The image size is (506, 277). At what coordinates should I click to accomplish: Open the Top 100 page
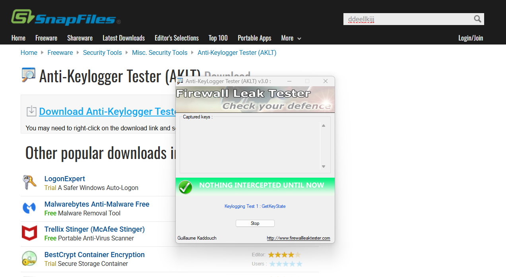pos(218,38)
